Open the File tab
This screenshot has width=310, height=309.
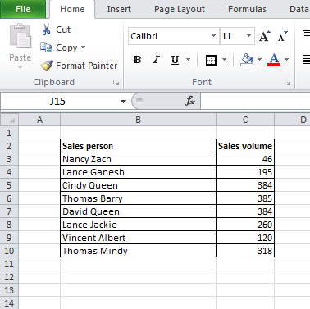coord(23,9)
